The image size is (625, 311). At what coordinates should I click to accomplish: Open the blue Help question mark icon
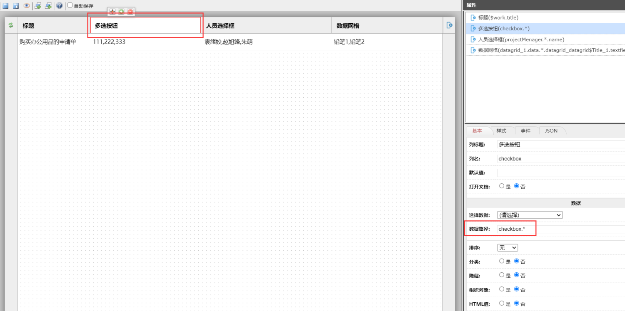tap(59, 6)
